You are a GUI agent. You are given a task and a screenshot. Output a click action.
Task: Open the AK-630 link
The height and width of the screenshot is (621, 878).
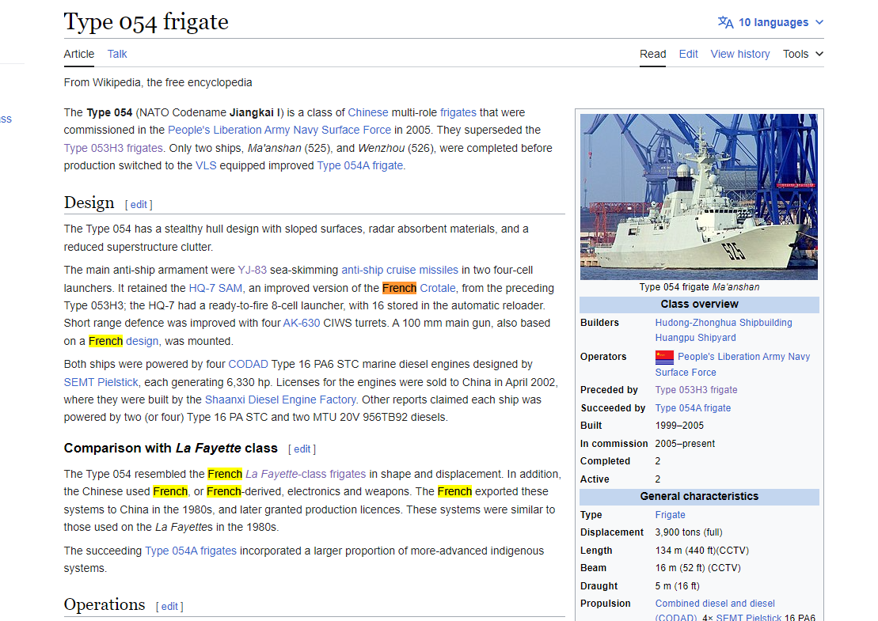(302, 324)
